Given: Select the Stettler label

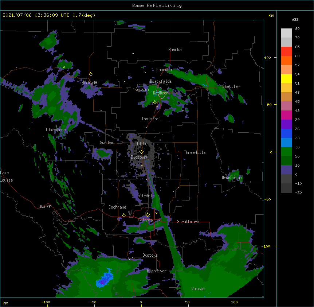Looking at the screenshot, I should point(231,86).
